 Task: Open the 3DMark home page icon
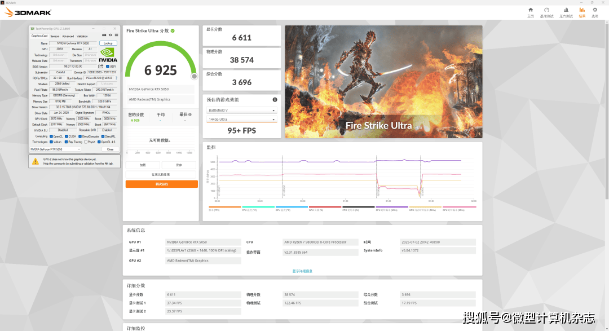pos(531,10)
